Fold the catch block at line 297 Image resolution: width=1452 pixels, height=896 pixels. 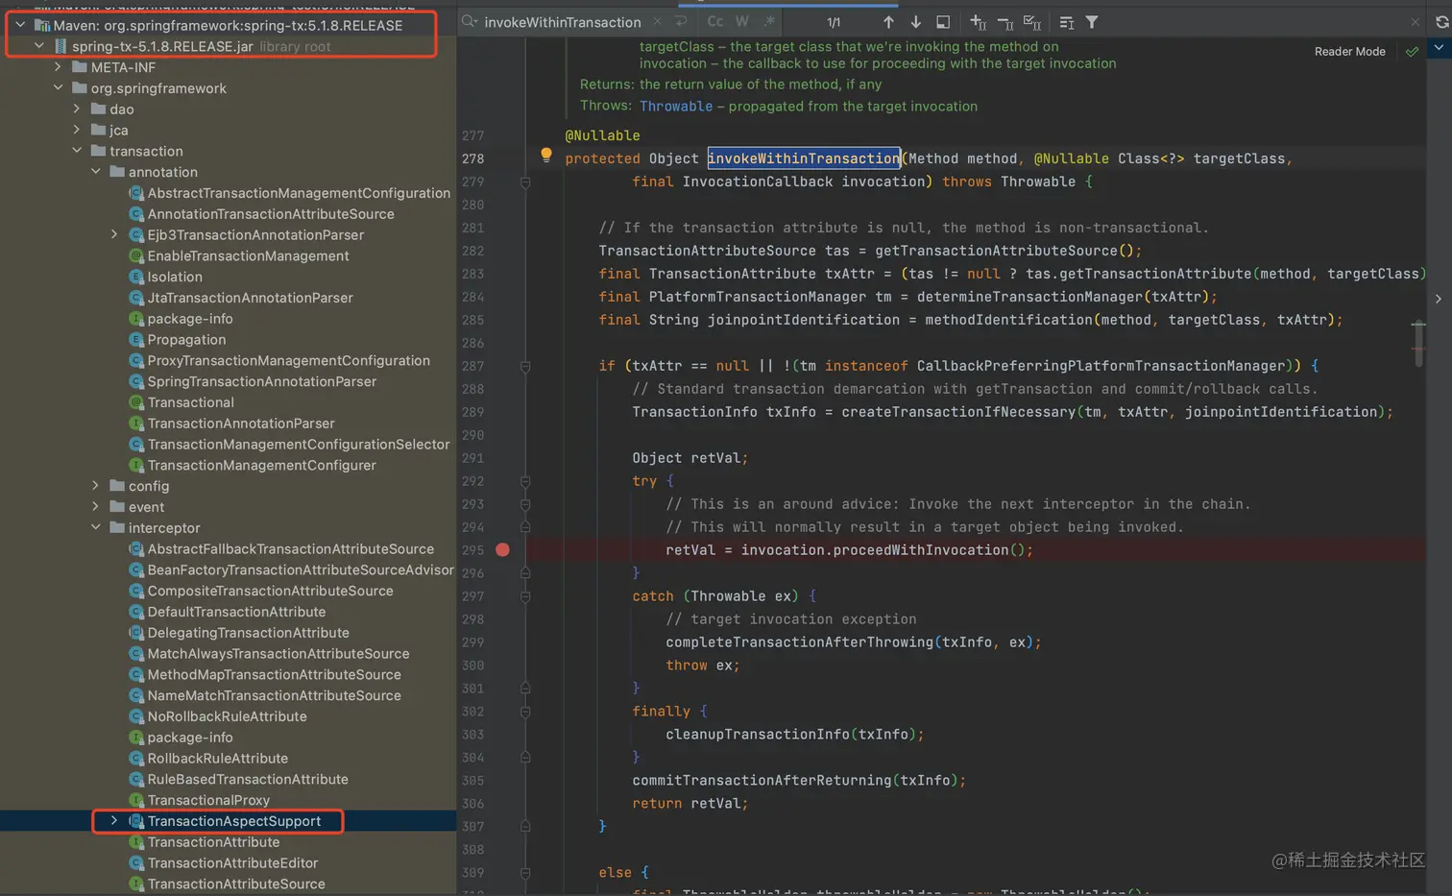coord(525,596)
